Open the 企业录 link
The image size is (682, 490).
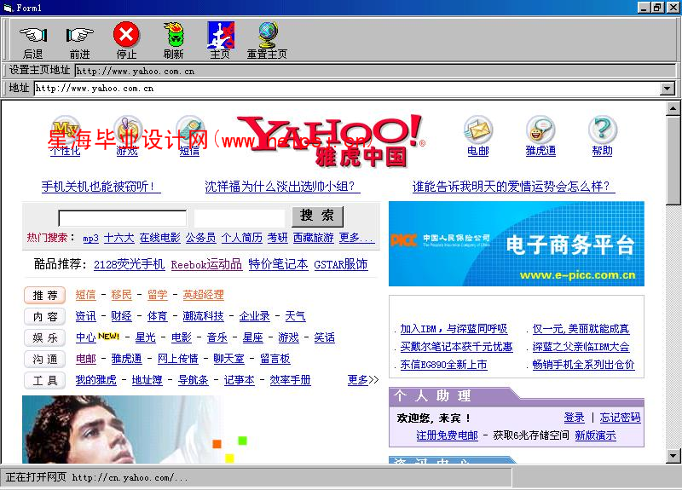coord(254,316)
